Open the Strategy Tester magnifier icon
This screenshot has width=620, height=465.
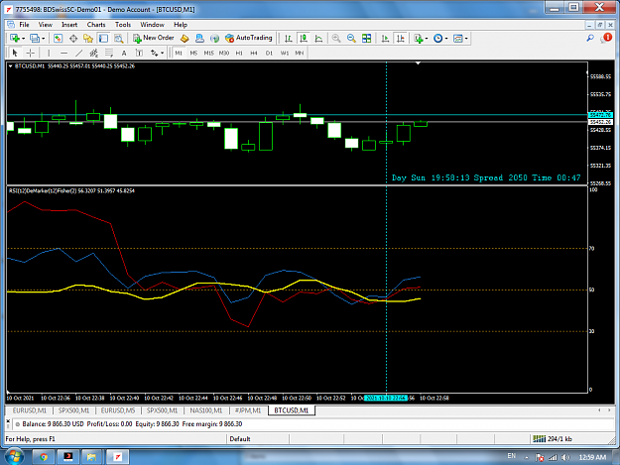click(x=118, y=39)
